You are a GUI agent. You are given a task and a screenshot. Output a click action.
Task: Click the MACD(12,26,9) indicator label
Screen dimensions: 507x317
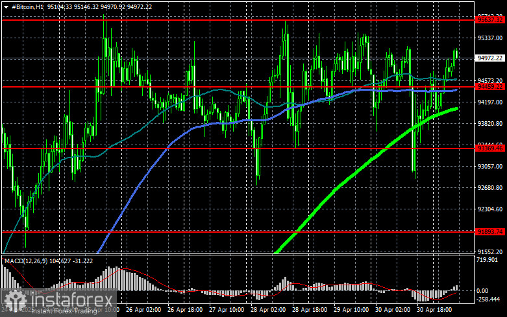(x=26, y=261)
